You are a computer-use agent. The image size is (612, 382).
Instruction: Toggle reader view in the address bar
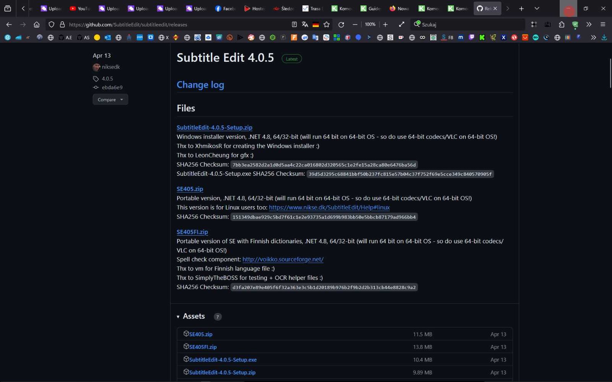pyautogui.click(x=294, y=24)
